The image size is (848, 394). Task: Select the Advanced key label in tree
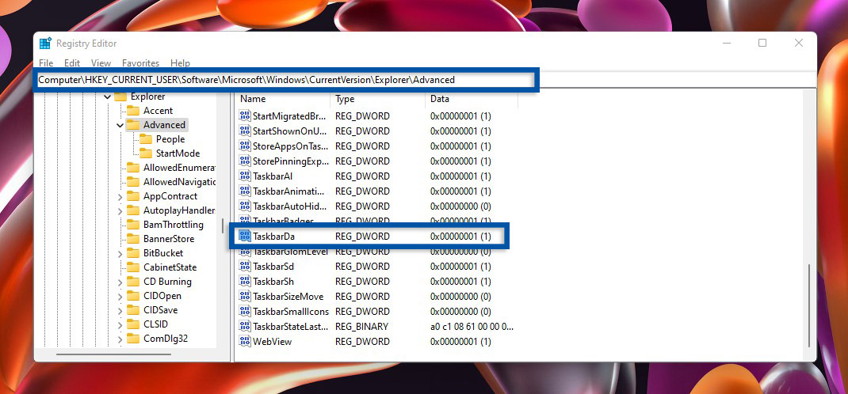tap(164, 125)
